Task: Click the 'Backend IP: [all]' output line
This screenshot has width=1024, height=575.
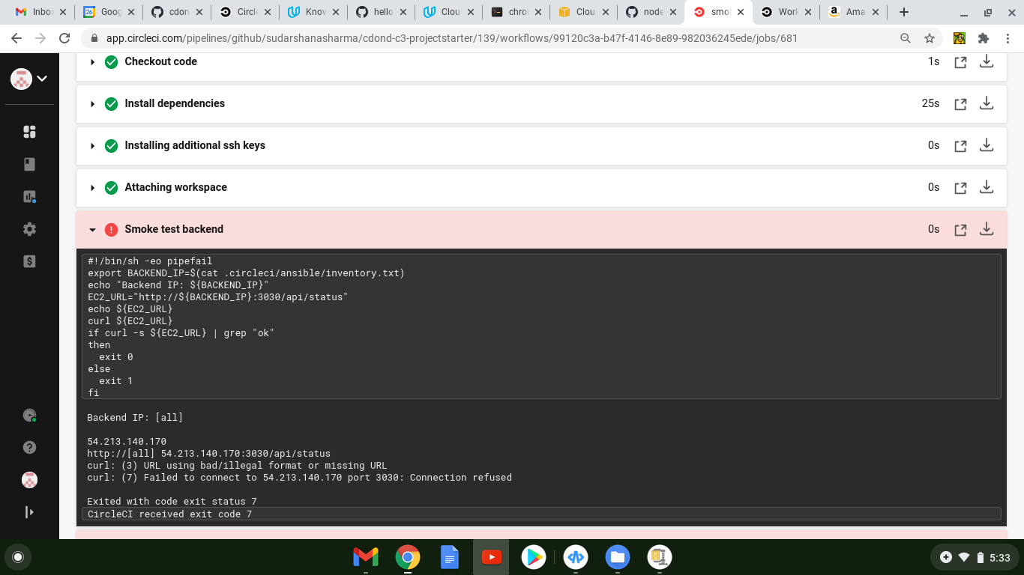Action: 135,418
